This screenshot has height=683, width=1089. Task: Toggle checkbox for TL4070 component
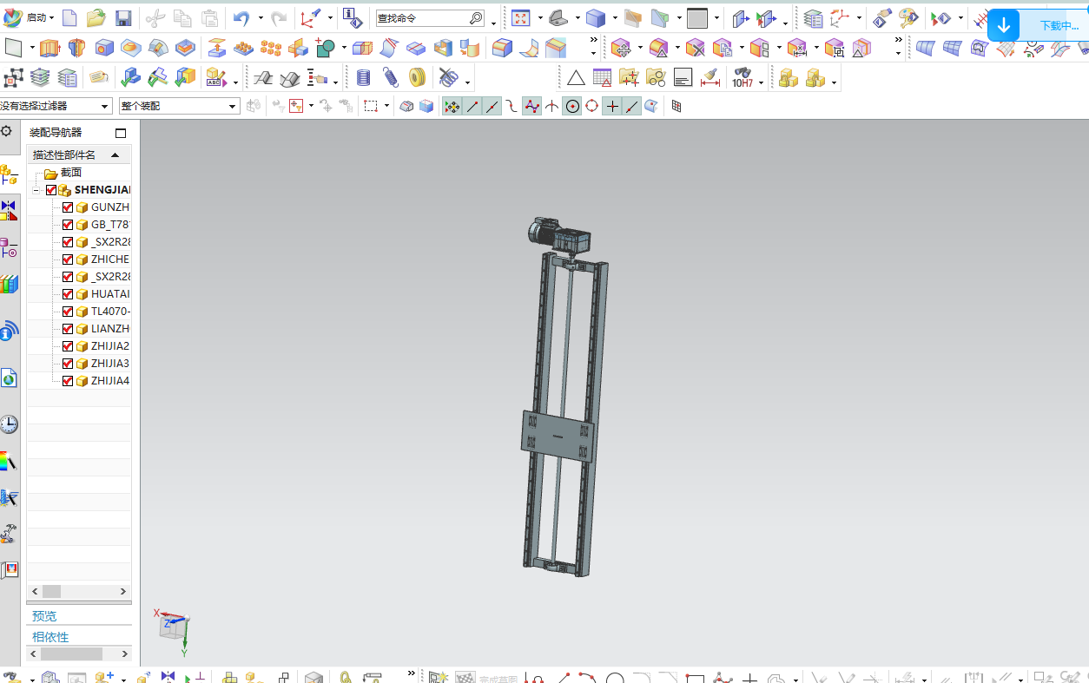(x=68, y=312)
